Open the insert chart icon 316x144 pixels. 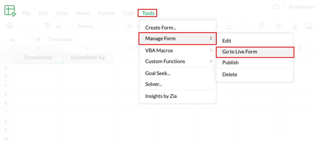[295, 26]
